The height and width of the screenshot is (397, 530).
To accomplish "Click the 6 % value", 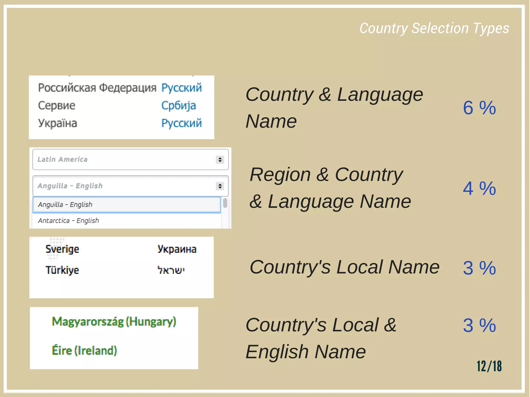I will tap(479, 108).
